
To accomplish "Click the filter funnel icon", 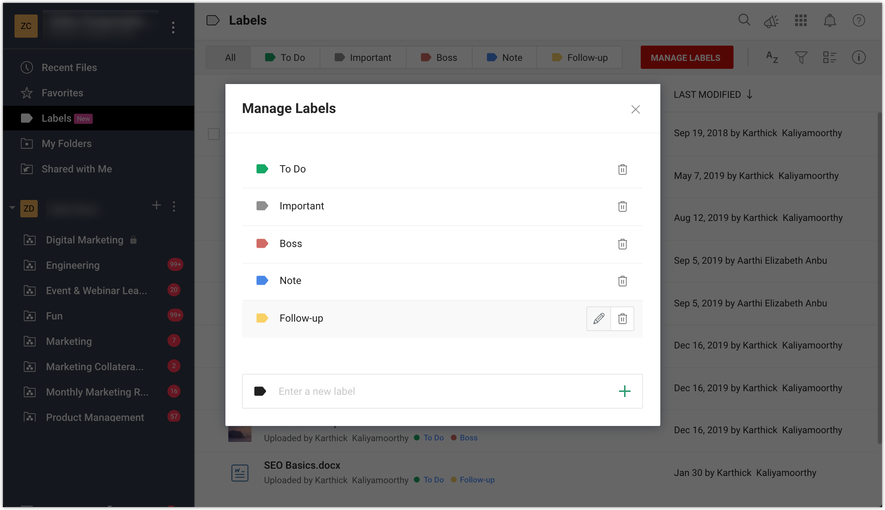I will [x=801, y=57].
